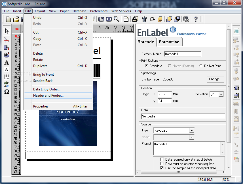Click the circular rotate arrow icon
Image resolution: width=243 pixels, height=184 pixels.
[x=152, y=19]
